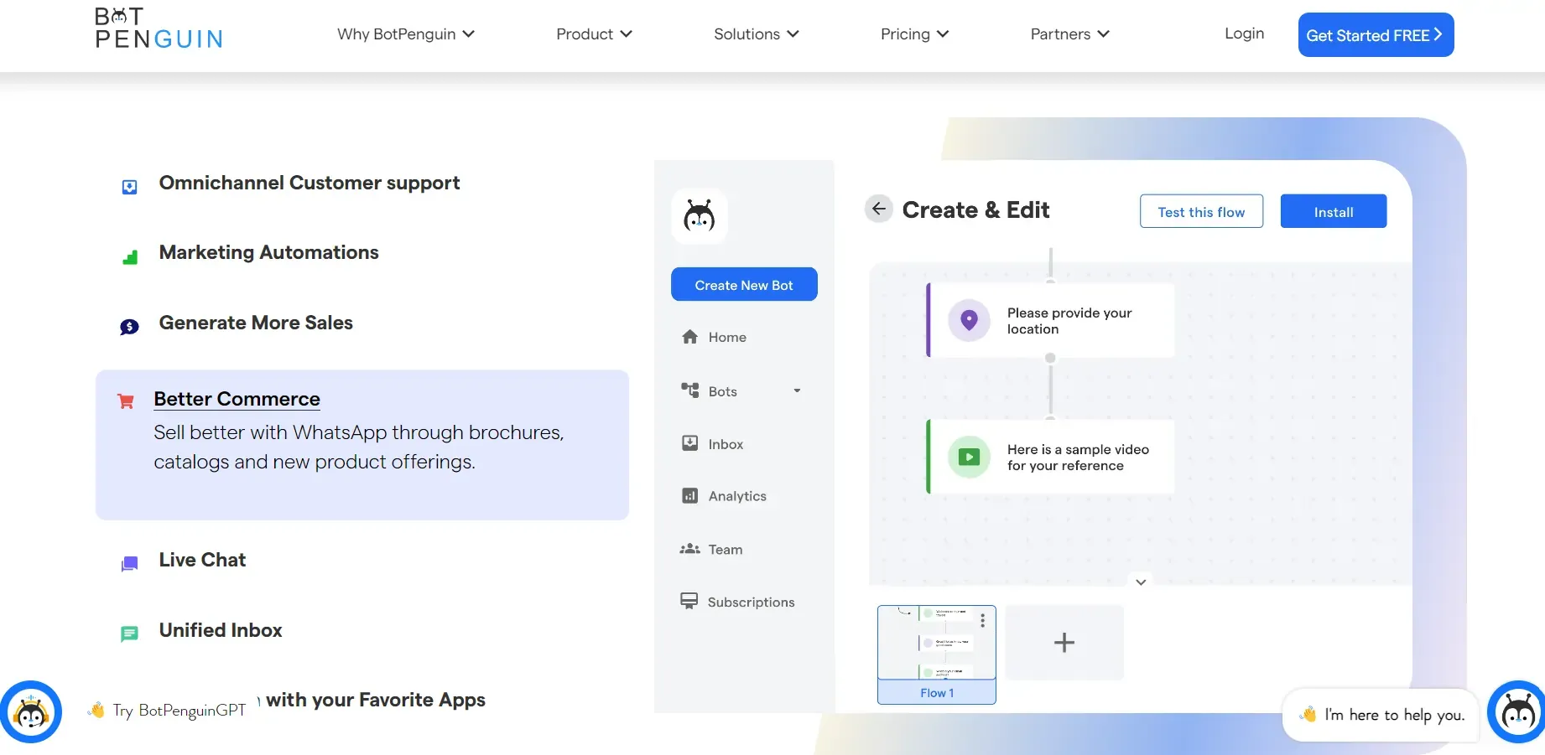Click the Login link
Image resolution: width=1545 pixels, height=755 pixels.
point(1244,34)
